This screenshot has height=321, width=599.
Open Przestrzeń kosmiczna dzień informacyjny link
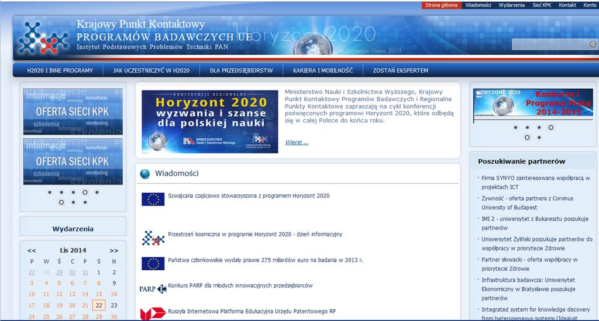(255, 235)
